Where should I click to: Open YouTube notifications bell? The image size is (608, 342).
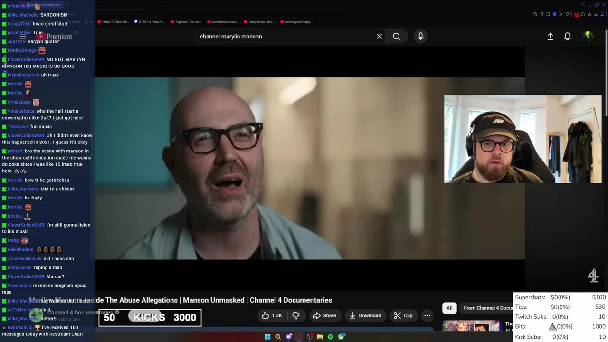[x=567, y=37]
